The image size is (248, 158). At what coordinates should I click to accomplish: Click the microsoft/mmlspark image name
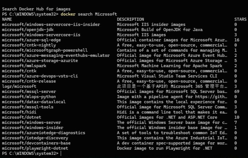24,66
